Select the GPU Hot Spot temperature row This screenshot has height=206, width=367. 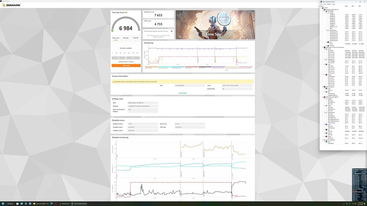point(343,123)
